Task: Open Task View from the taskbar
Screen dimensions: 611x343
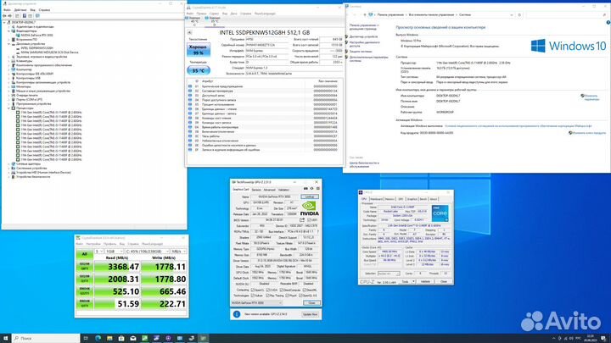Action: tap(86, 338)
